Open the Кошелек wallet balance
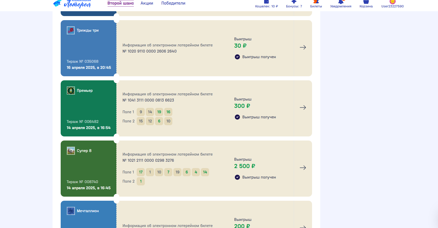Viewport: 438px width, 228px height. tap(266, 4)
